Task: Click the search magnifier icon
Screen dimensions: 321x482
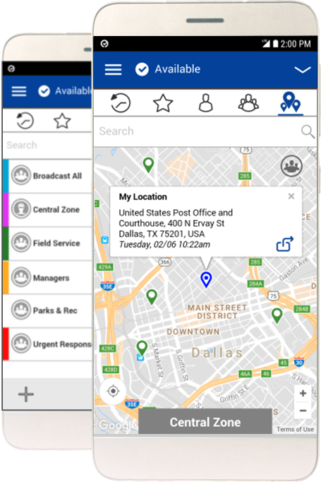Action: pos(308,131)
